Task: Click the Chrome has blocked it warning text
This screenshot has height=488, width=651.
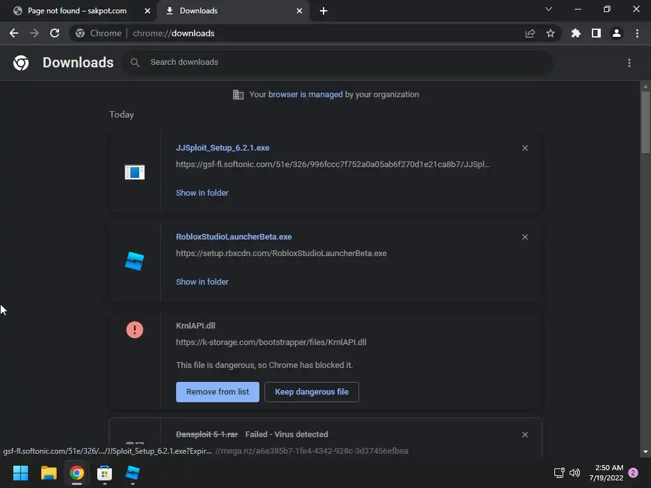Action: pos(264,365)
